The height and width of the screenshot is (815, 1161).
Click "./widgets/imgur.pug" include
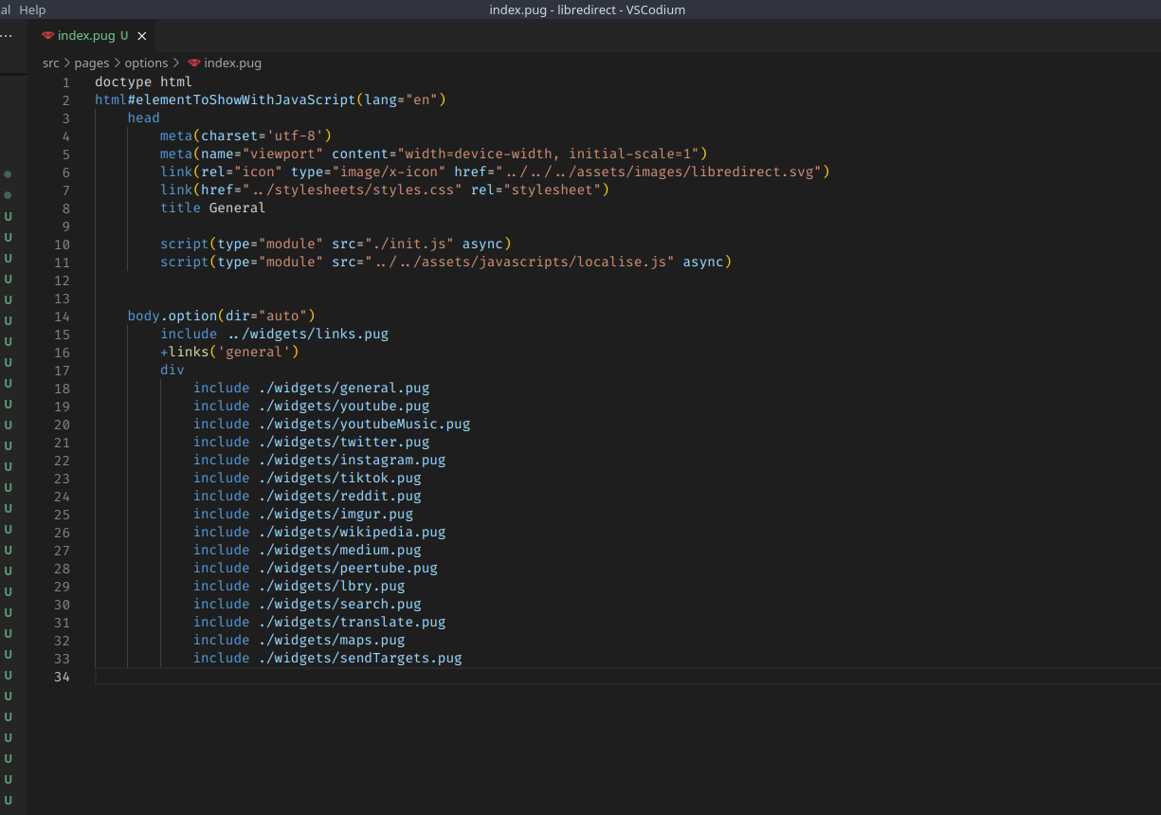click(336, 515)
